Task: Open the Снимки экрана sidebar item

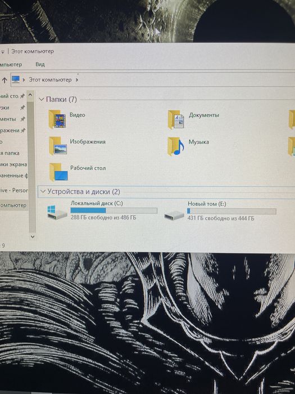Action: point(13,164)
